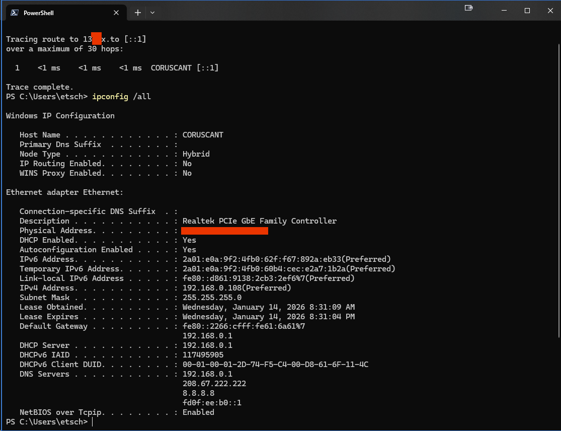Expand the new tab profile dropdown
Image resolution: width=561 pixels, height=431 pixels.
152,13
